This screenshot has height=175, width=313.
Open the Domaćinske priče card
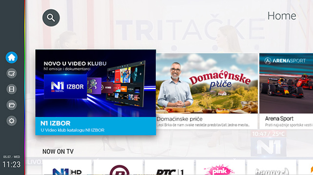pyautogui.click(x=207, y=91)
